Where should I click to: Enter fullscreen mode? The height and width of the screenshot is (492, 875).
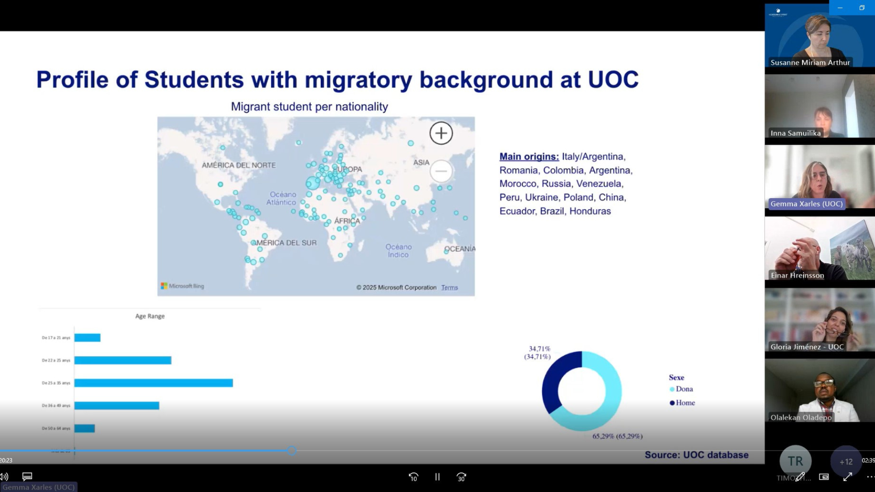[x=848, y=477]
